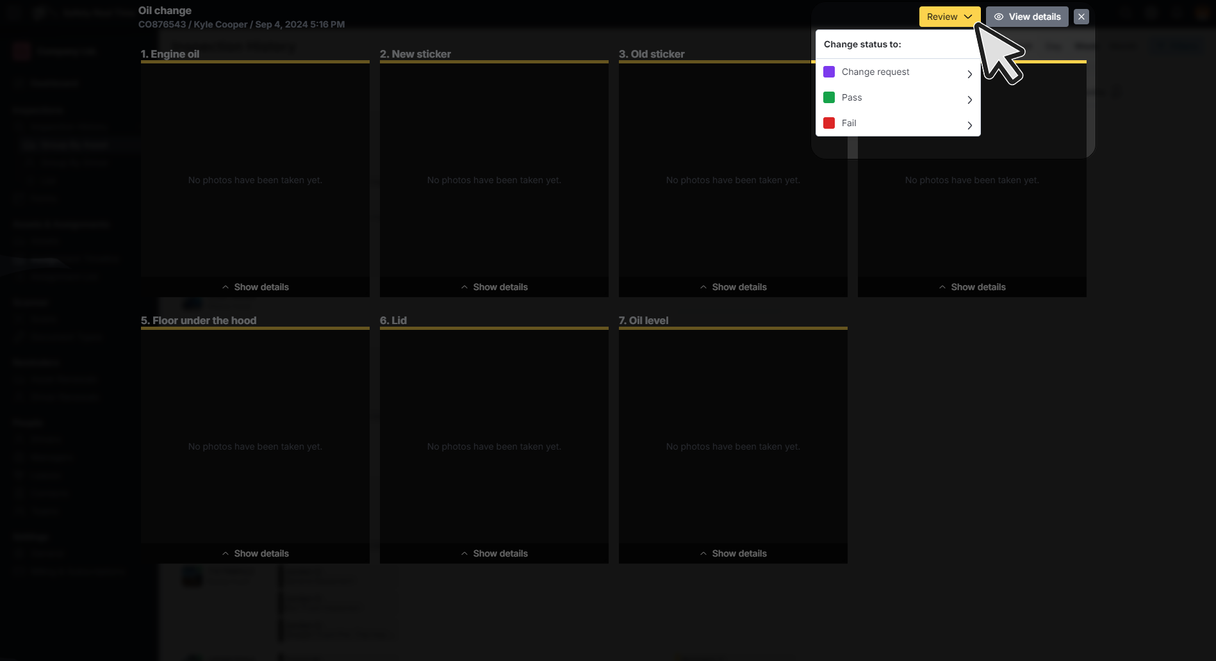Click the eye icon in View details
This screenshot has height=661, width=1216.
point(998,17)
